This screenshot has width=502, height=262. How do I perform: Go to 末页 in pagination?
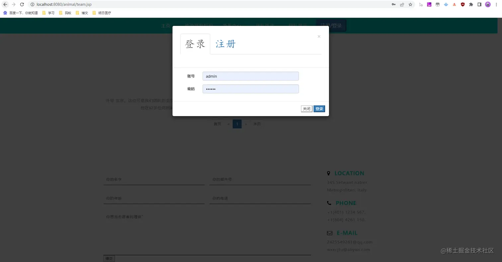[257, 124]
